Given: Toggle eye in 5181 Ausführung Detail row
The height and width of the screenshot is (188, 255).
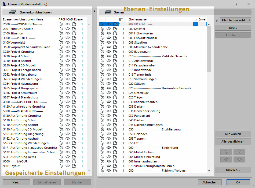Looking at the screenshot, I should tap(67, 157).
